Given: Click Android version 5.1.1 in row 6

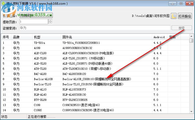Looking at the screenshot, I should [157, 69].
